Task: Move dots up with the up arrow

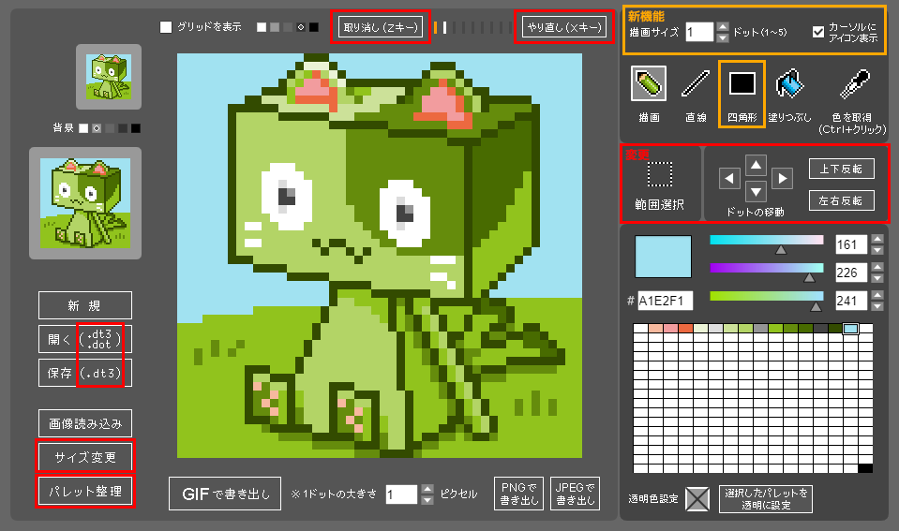Action: 756,166
